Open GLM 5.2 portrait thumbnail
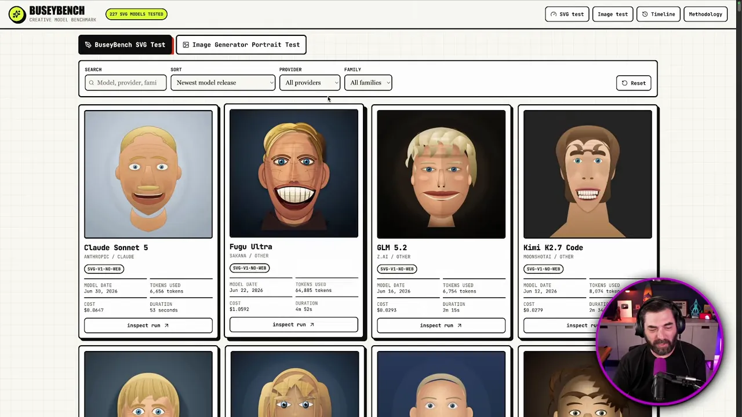This screenshot has width=742, height=417. tap(441, 174)
